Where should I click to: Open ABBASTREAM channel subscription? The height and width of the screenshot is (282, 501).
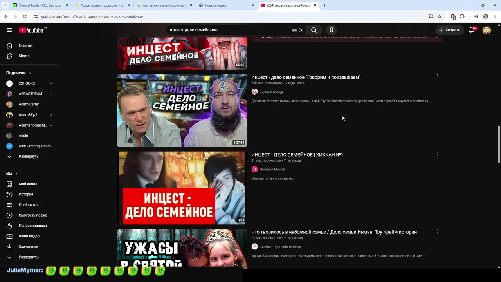(31, 94)
